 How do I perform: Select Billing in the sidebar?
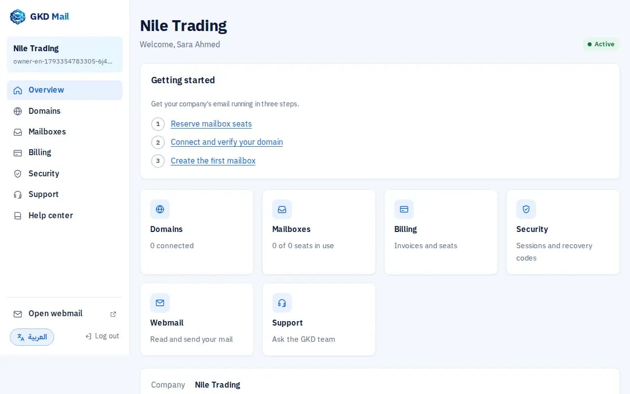[64, 153]
